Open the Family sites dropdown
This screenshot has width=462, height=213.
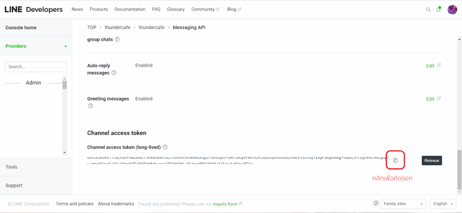coord(403,204)
